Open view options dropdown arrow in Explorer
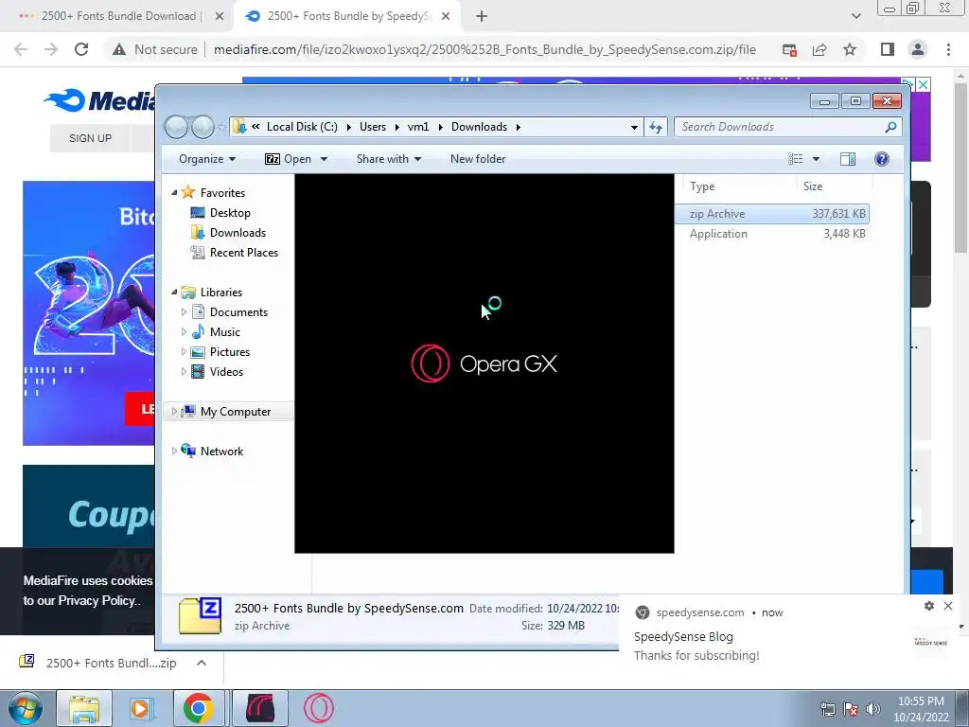 pyautogui.click(x=816, y=159)
